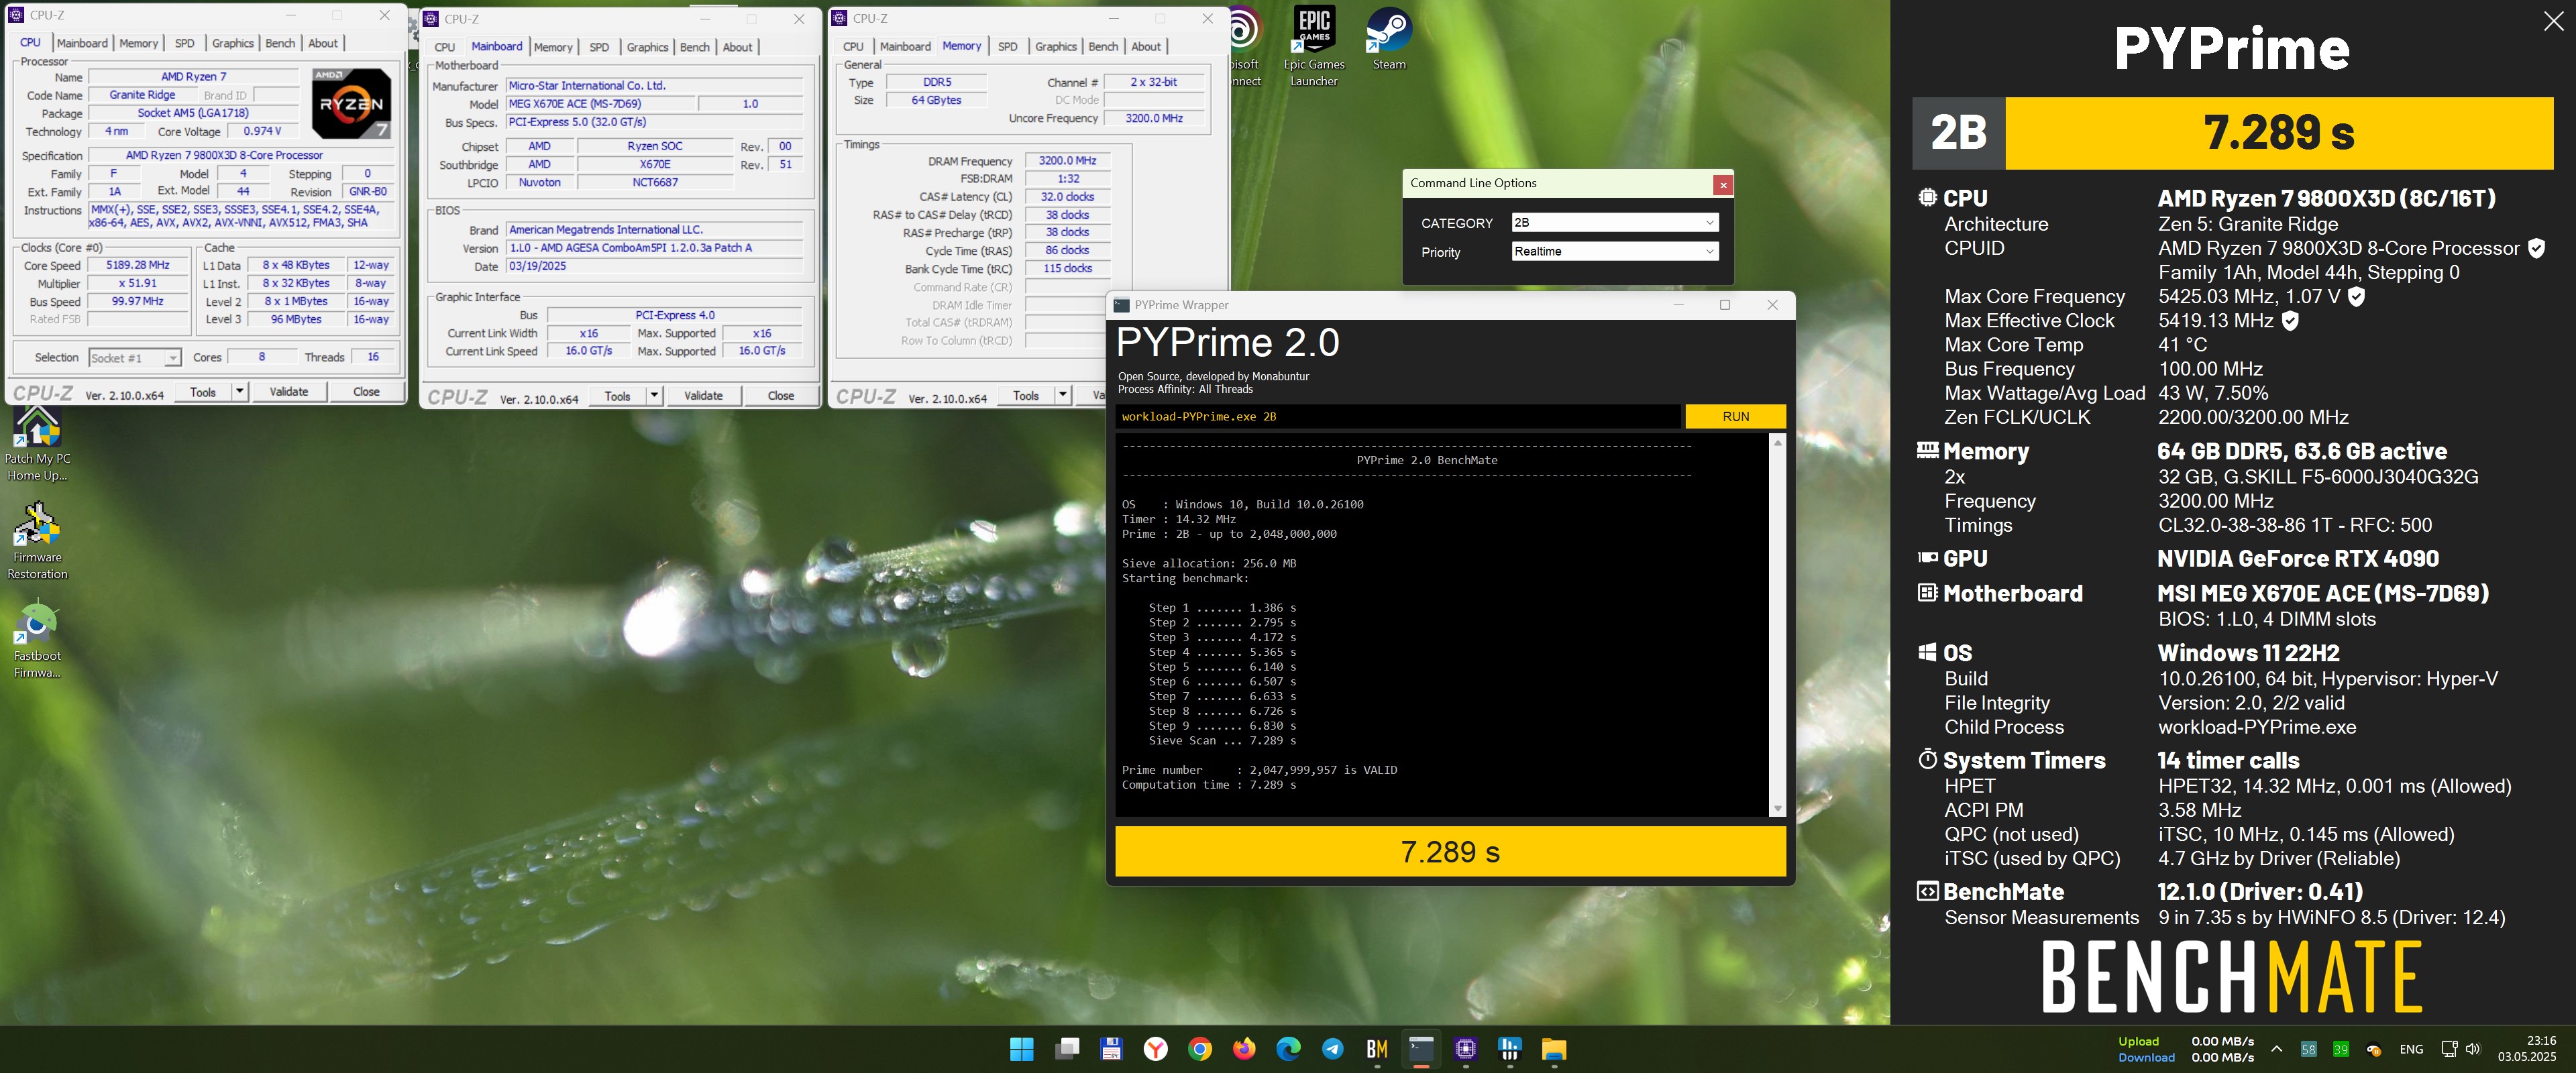The height and width of the screenshot is (1073, 2576).
Task: Click the floppy disk taskbar icon
Action: tap(1111, 1049)
